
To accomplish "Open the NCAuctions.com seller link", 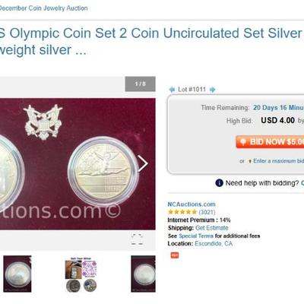I will [192, 204].
